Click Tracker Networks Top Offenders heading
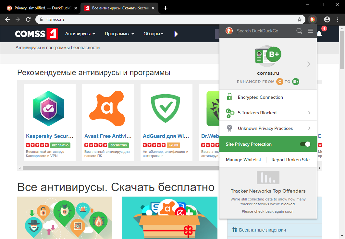This screenshot has width=345, height=239. coord(268,191)
